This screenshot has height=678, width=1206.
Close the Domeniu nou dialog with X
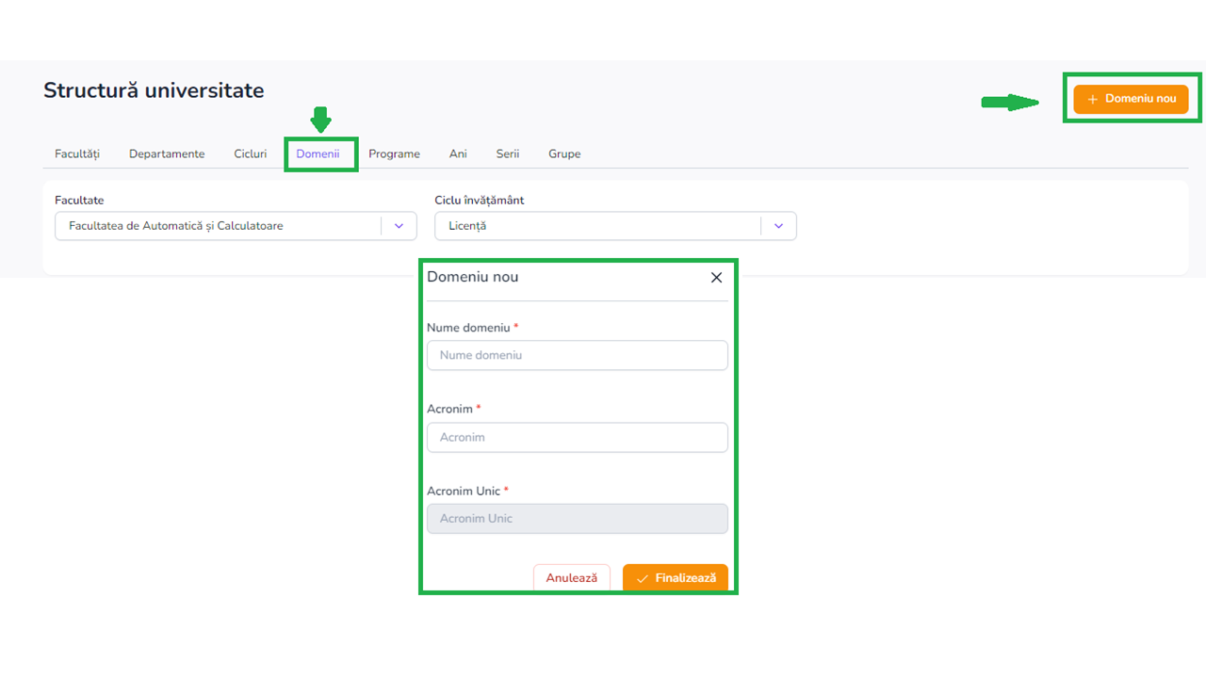(x=716, y=278)
